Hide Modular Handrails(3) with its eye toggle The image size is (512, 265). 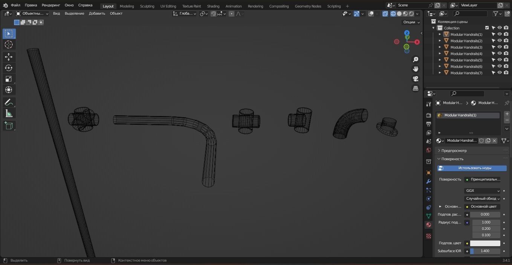click(x=499, y=47)
